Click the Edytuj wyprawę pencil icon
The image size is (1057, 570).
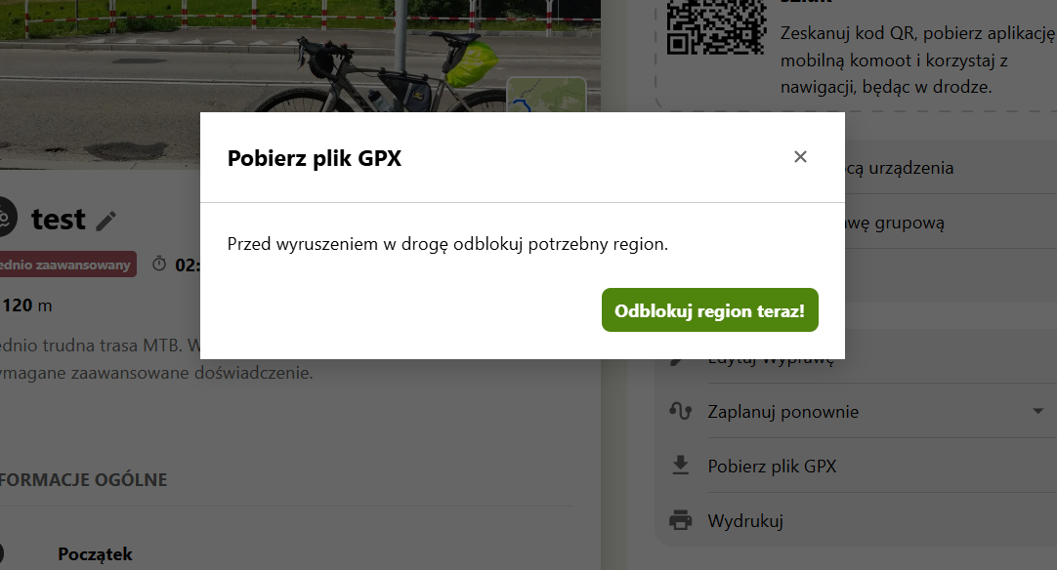[677, 360]
